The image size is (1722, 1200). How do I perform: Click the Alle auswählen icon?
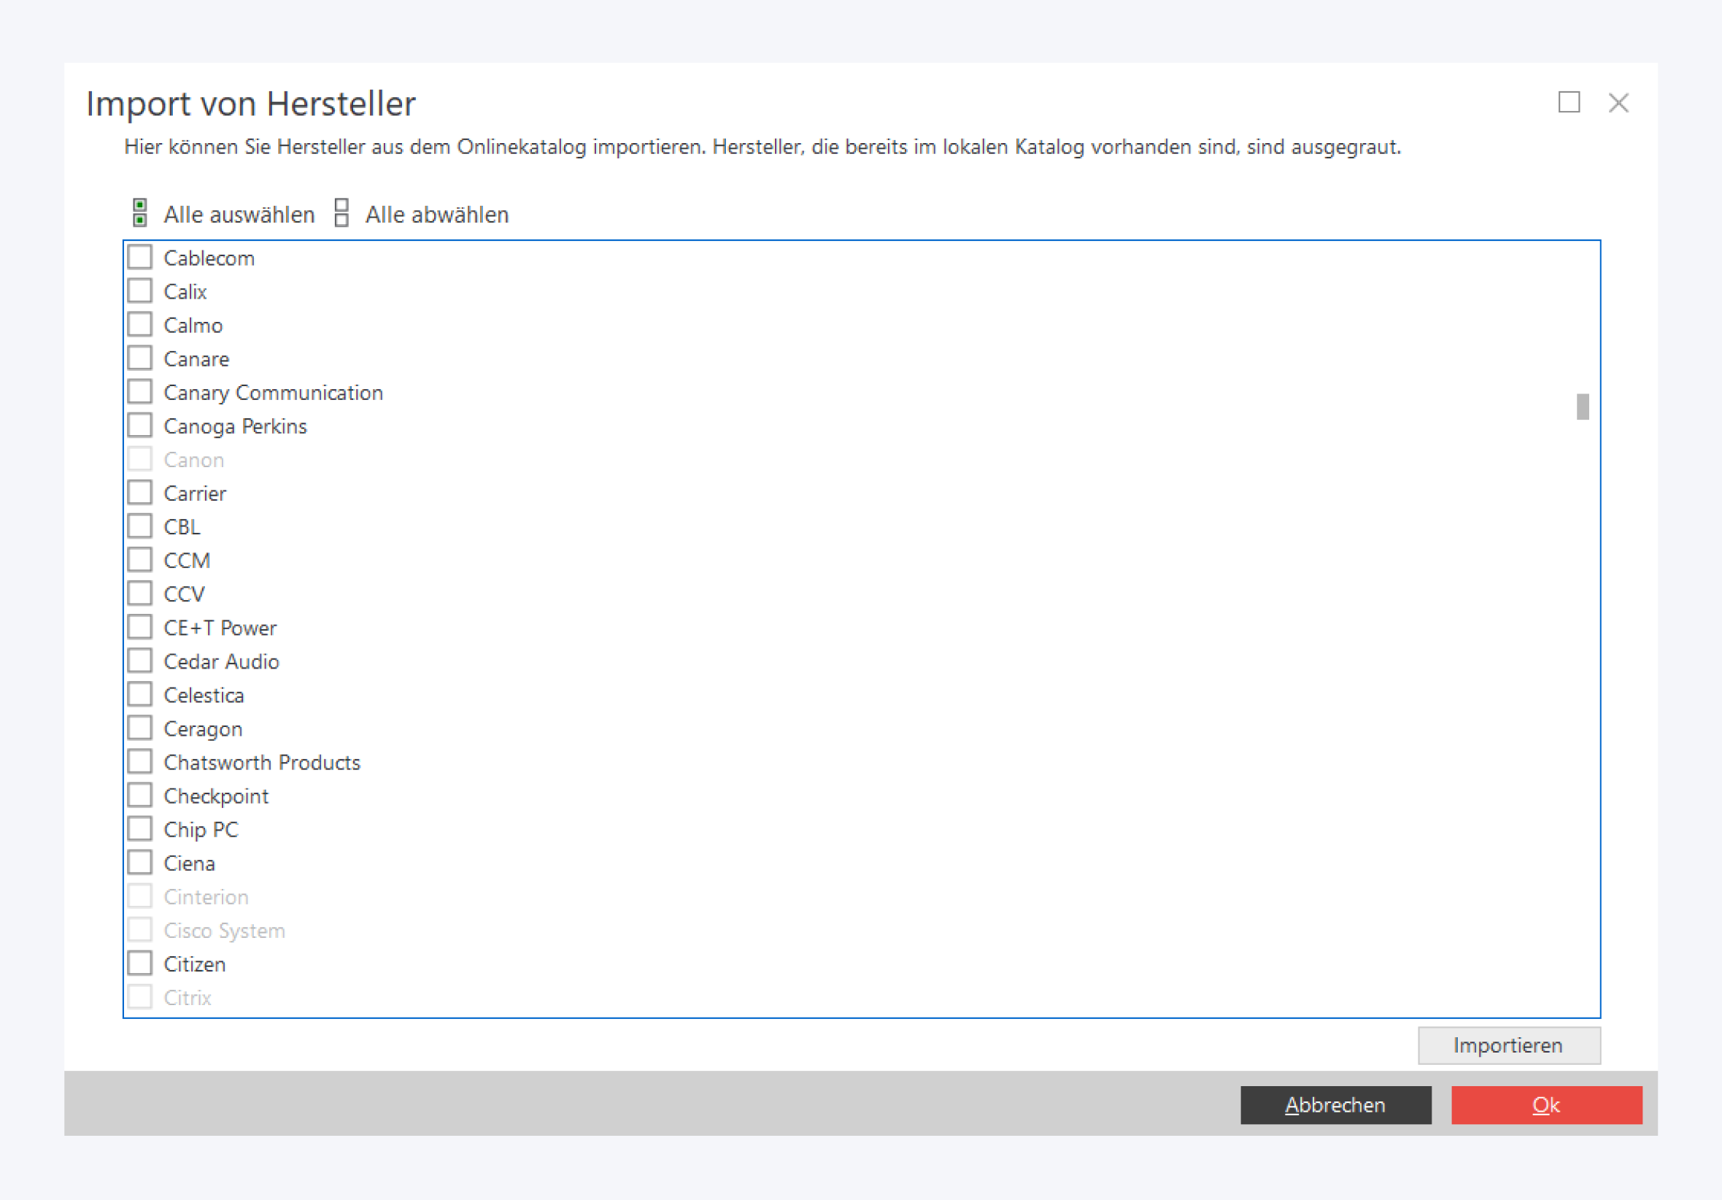[x=139, y=213]
